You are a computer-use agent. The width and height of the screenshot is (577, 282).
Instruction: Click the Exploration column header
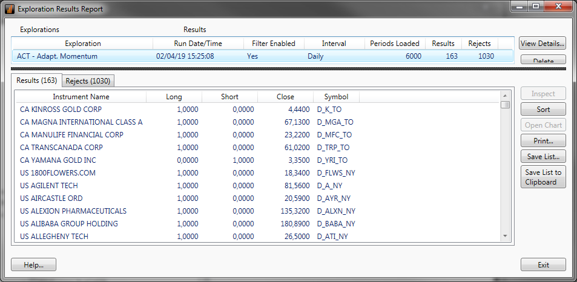coord(83,44)
